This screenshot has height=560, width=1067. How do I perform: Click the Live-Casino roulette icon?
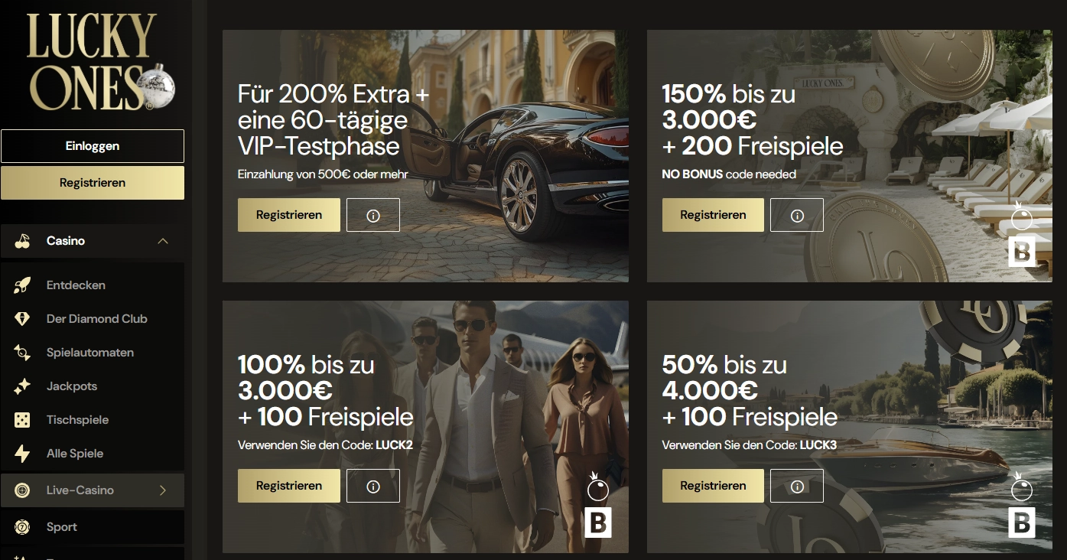pos(22,490)
